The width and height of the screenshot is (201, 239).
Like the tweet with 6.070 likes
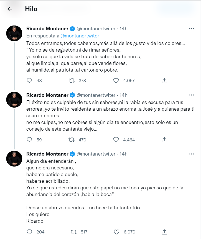[x=116, y=232]
